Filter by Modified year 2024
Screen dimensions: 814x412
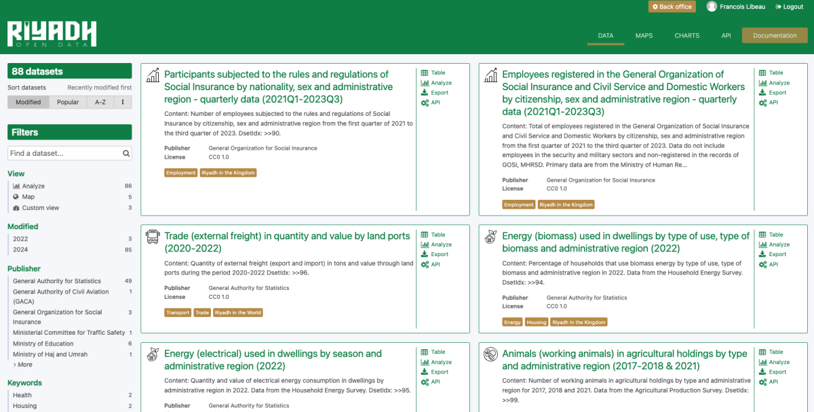point(20,250)
